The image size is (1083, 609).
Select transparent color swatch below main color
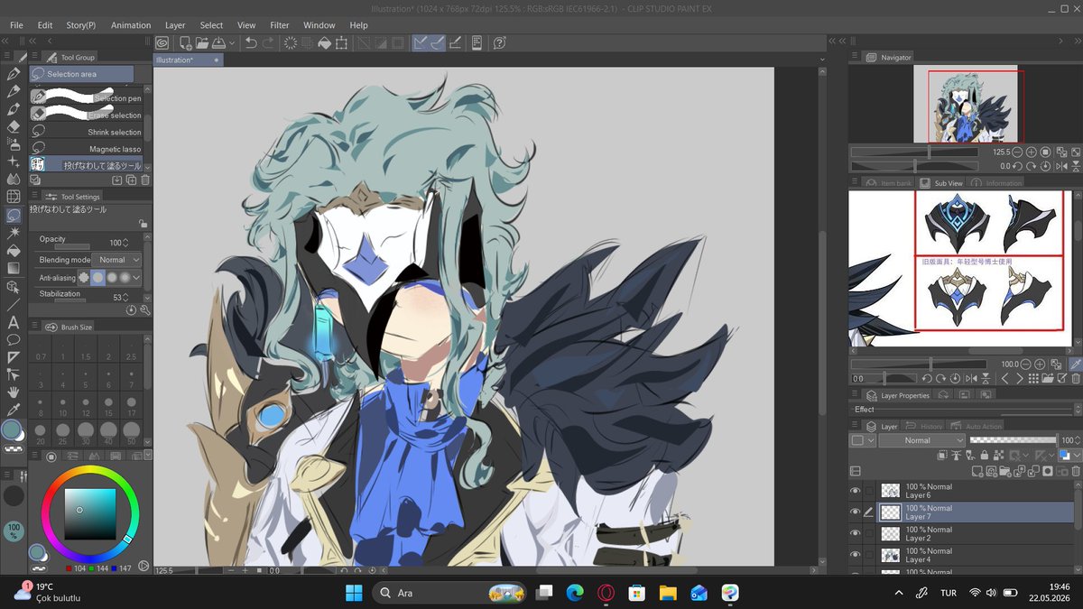14,448
